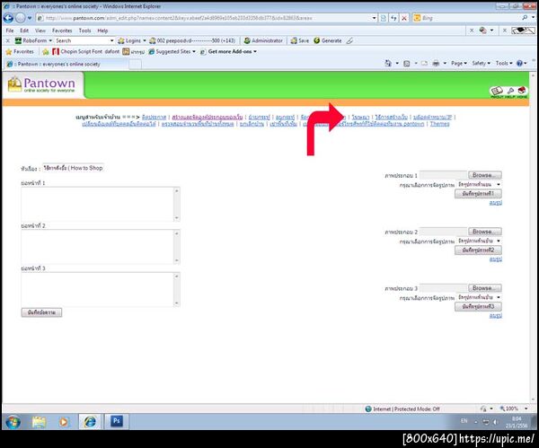The image size is (539, 448).
Task: Click save image 1 button
Action: click(x=478, y=194)
